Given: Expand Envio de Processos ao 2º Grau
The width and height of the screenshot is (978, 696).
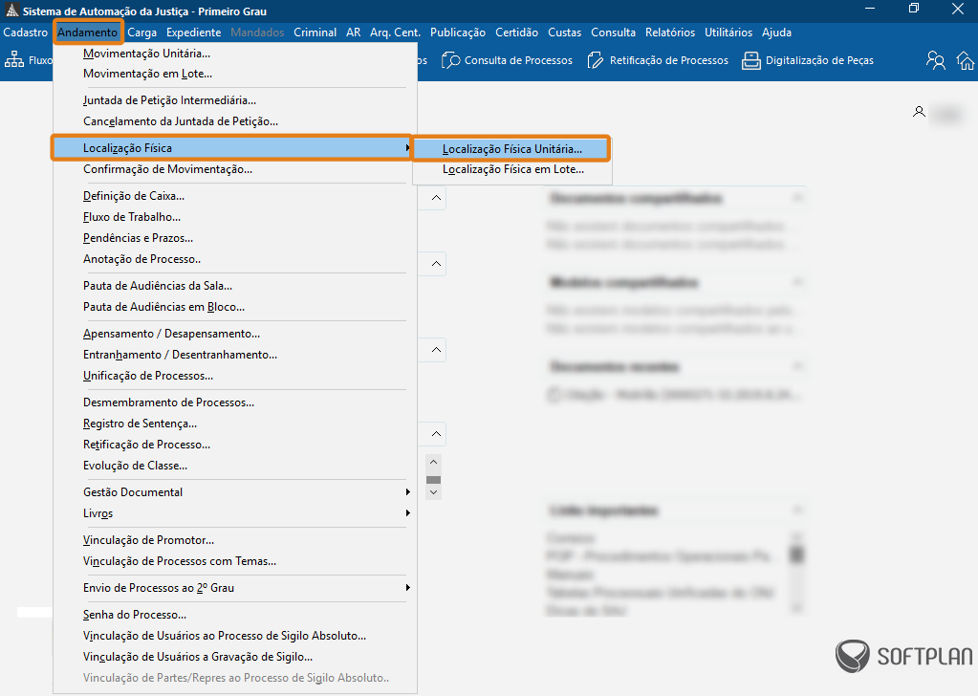Looking at the screenshot, I should click(235, 588).
